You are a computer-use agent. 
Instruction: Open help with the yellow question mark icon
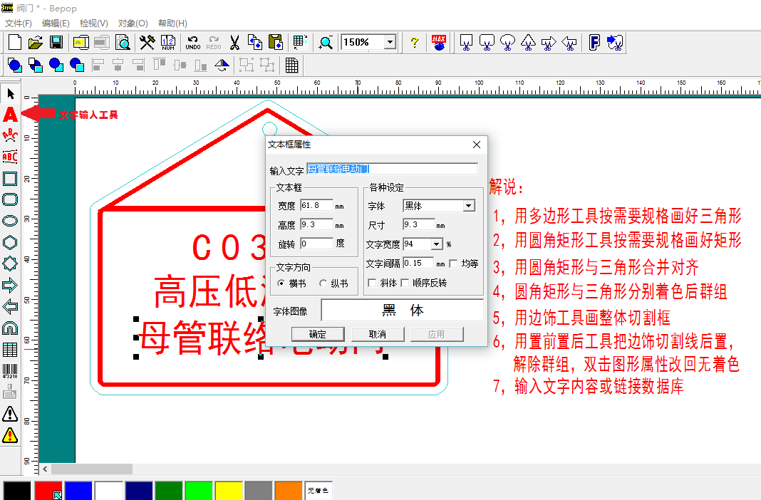point(414,43)
